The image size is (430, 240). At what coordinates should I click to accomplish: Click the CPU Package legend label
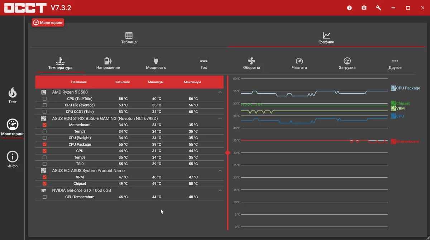[408, 88]
